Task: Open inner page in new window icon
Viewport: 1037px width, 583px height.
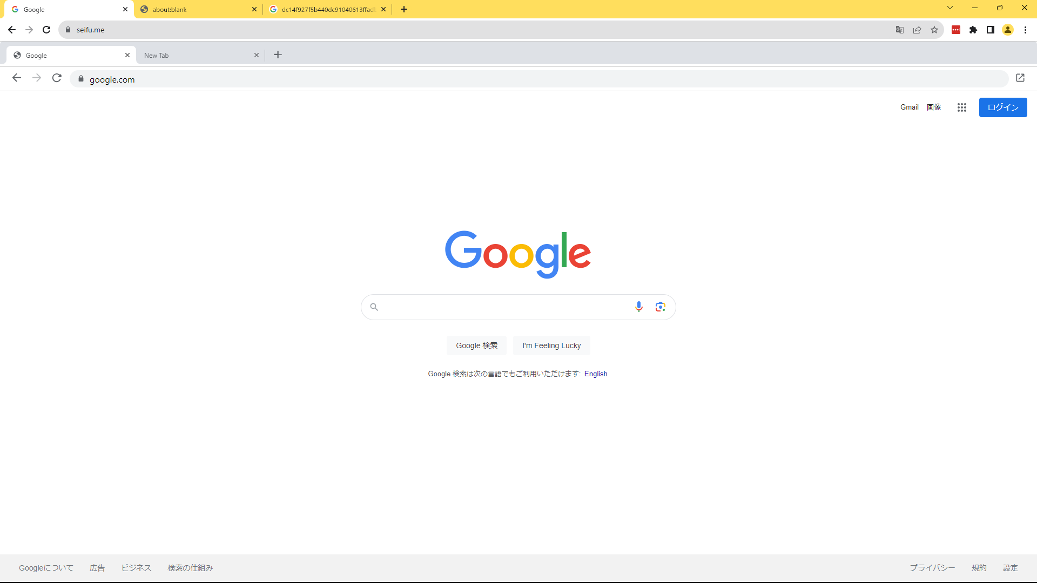Action: pos(1020,78)
